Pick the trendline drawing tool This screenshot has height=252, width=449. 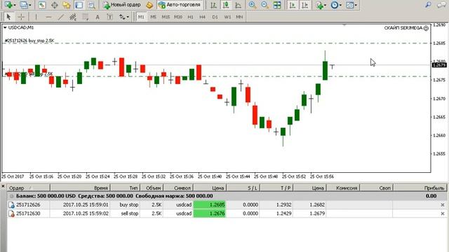pyautogui.click(x=61, y=17)
